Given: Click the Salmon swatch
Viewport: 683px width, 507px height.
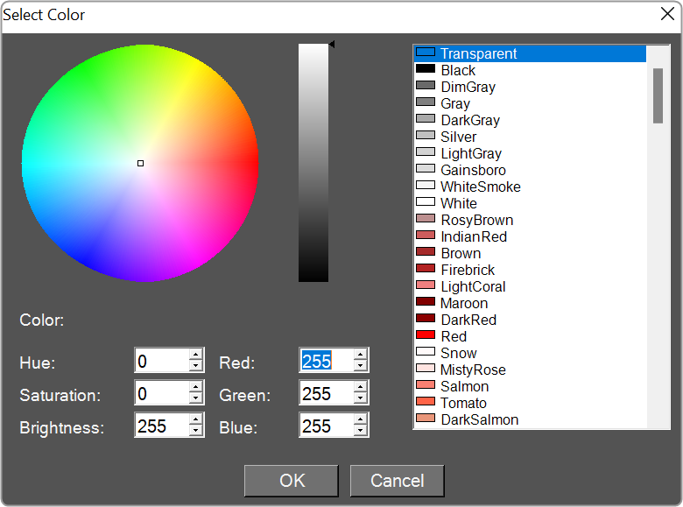Looking at the screenshot, I should point(426,384).
